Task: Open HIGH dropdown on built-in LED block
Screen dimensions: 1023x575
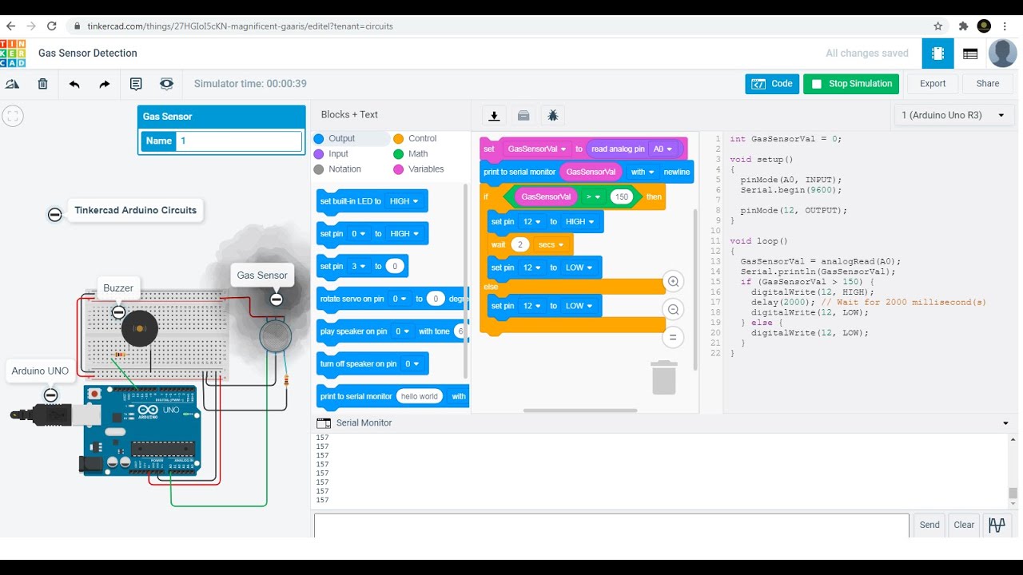Action: pos(404,201)
